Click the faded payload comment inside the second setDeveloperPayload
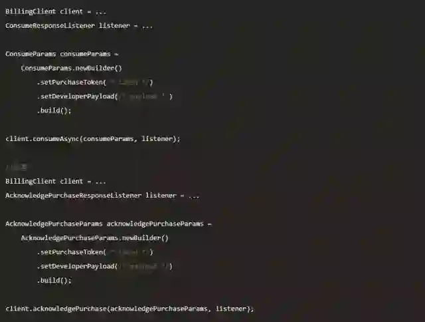Image resolution: width=425 pixels, height=322 pixels. 143,266
